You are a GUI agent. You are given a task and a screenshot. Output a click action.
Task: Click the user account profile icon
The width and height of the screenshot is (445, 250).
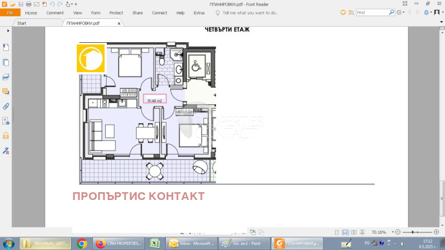[x=437, y=12]
